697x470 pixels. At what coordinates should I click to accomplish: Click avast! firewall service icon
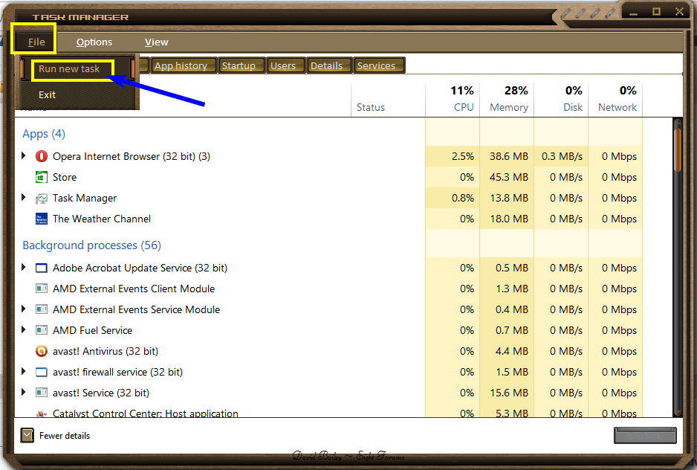42,372
